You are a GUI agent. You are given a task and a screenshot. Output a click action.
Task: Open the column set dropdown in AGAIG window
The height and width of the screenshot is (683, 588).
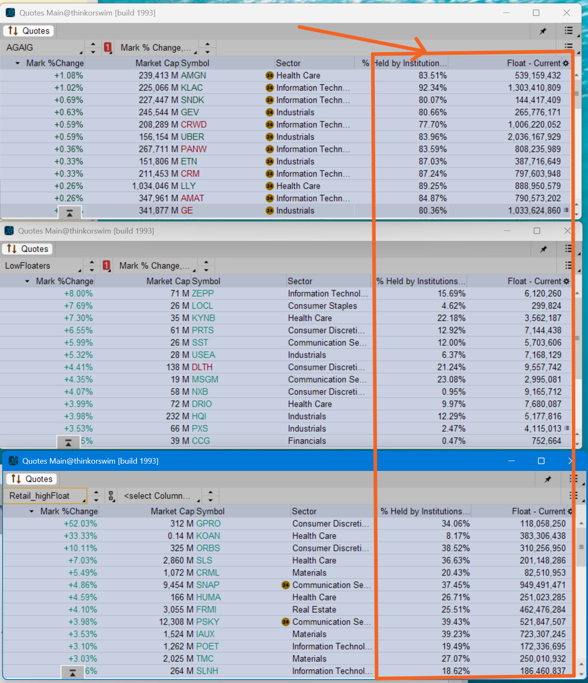158,47
